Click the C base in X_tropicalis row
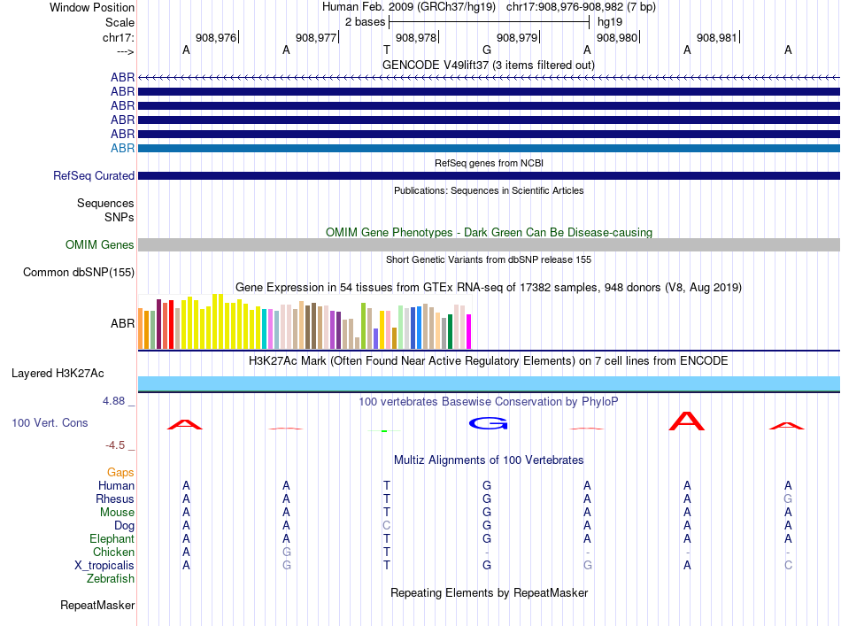841x626 pixels. 788,566
